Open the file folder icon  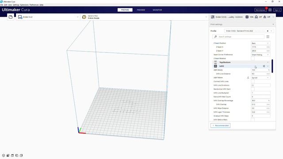coord(11,17)
